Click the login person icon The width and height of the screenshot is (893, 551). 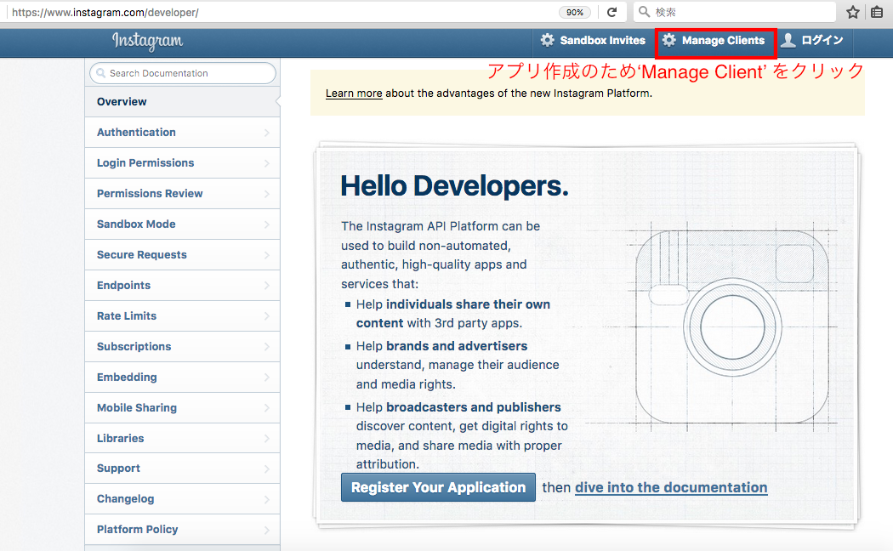coord(788,40)
